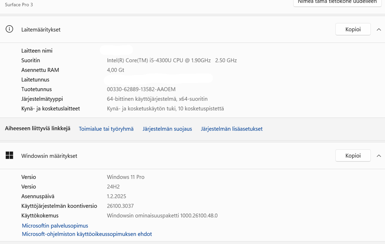Viewport: 385px width, 244px height.
Task: Click the Laitteen nimi label
Action: coord(37,51)
